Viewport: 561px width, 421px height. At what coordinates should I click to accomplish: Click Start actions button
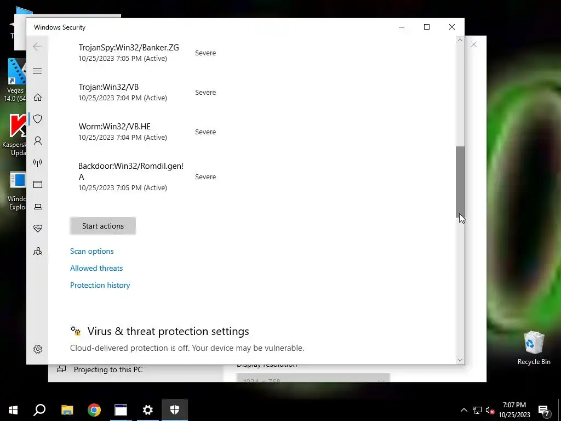102,226
